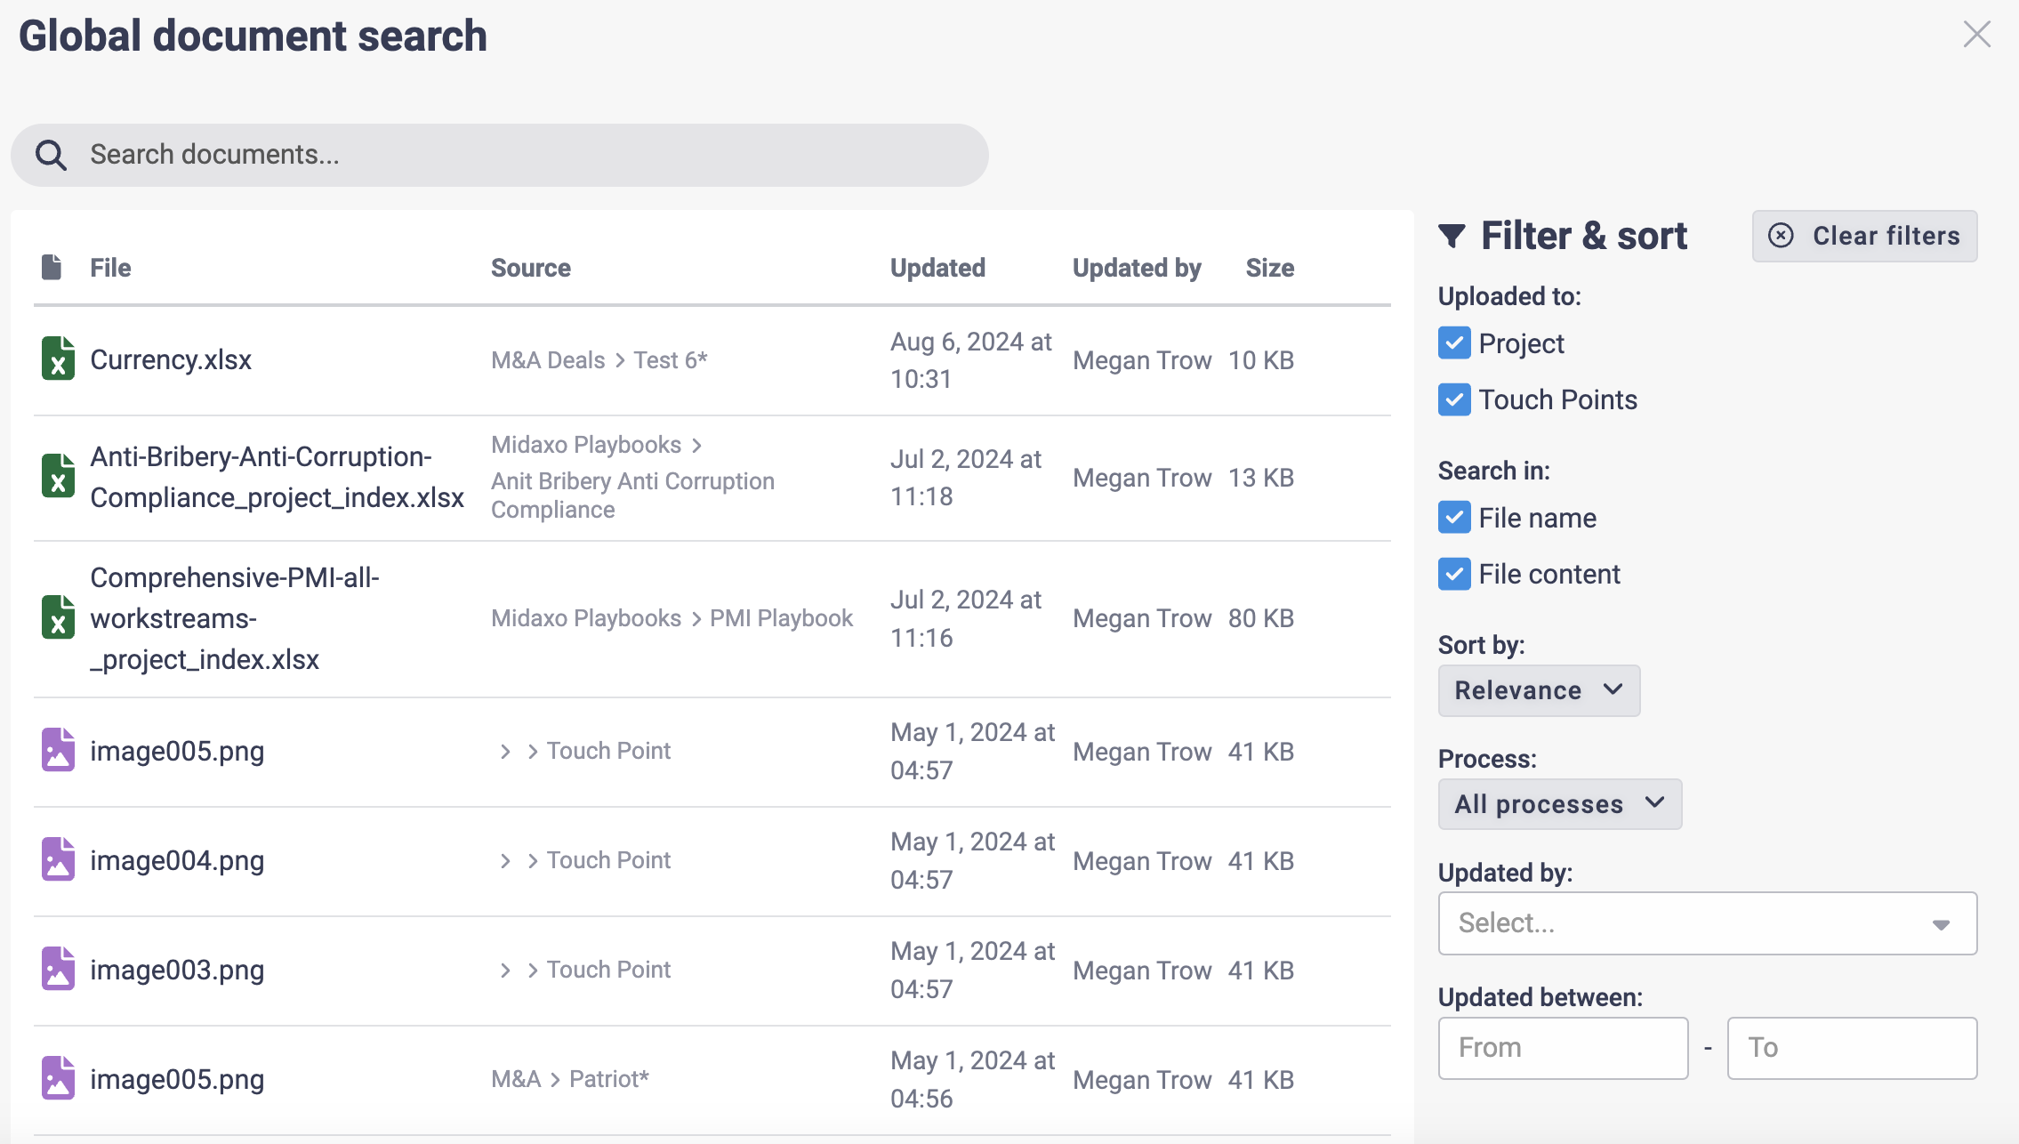Uncheck the Touch Points checkbox
The height and width of the screenshot is (1144, 2019).
[x=1454, y=399]
